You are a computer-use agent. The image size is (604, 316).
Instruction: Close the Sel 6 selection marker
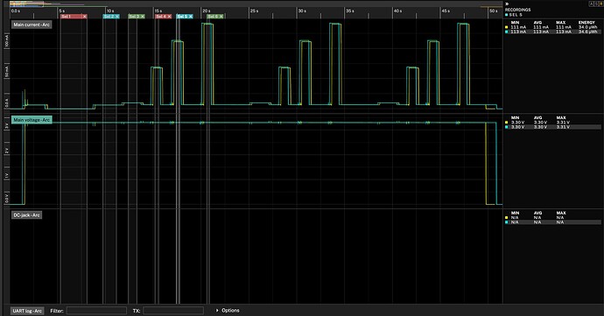[x=221, y=17]
